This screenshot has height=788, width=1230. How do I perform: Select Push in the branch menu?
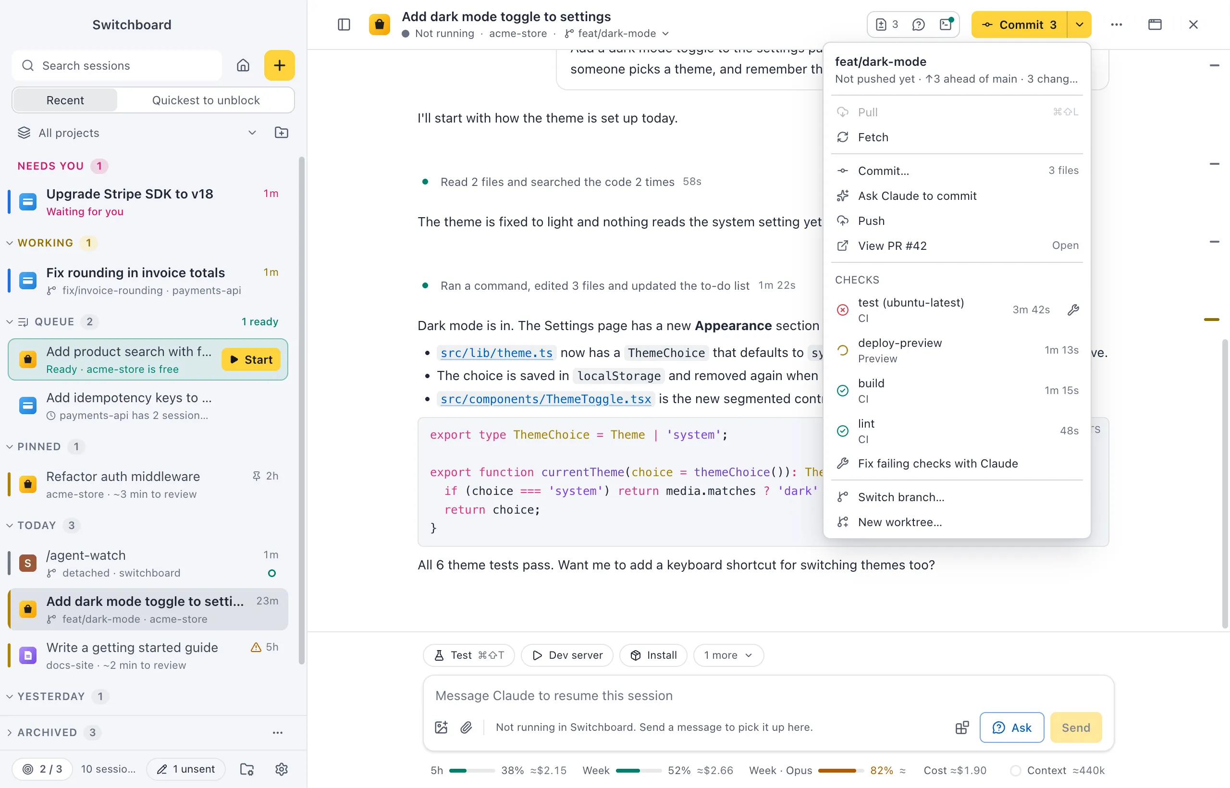tap(957, 221)
